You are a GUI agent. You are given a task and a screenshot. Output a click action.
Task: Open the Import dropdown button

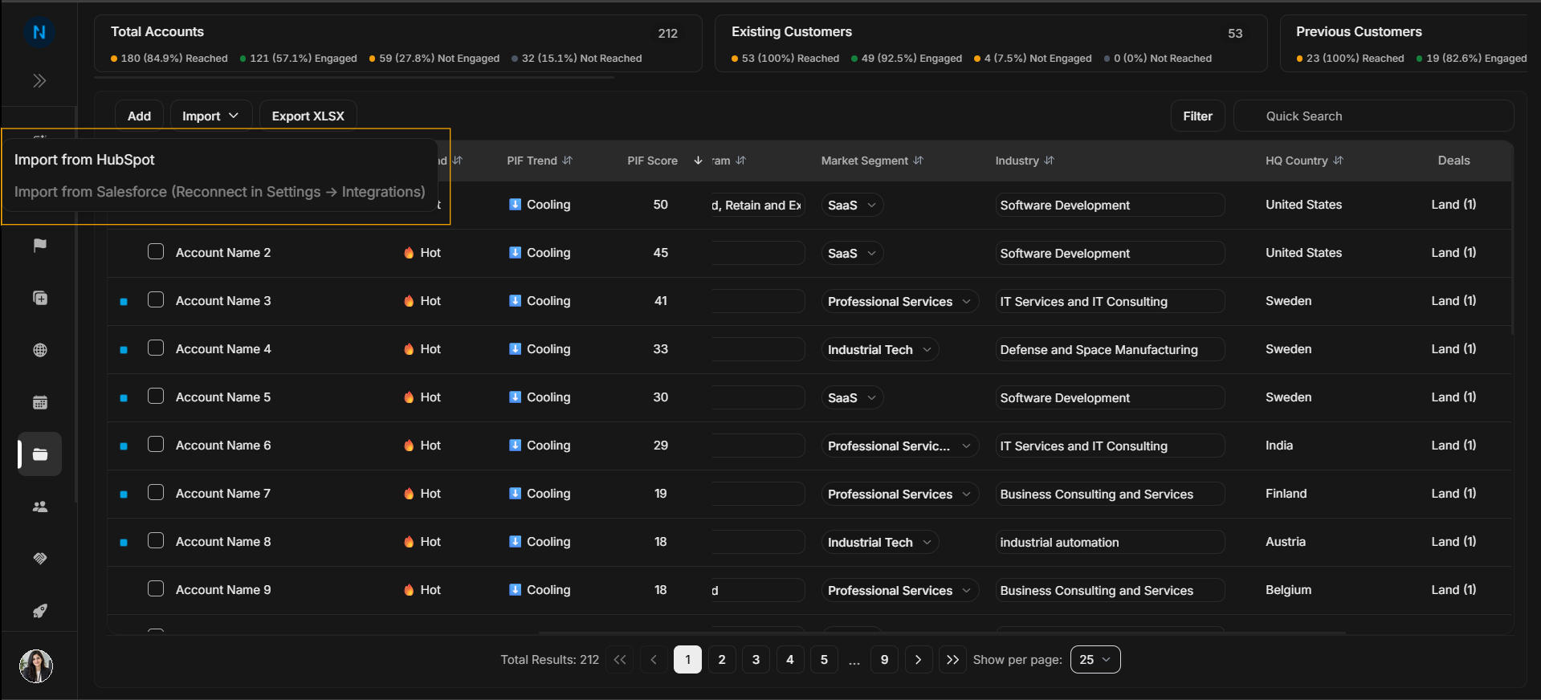point(210,116)
